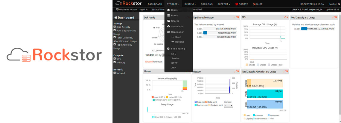Click the blue pool usage bar
341x123 pixels.
click(x=304, y=29)
